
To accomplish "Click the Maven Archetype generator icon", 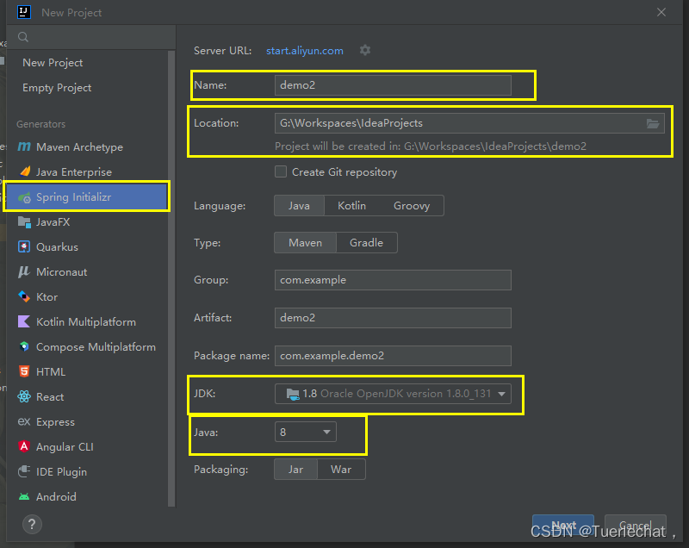I will click(x=24, y=146).
